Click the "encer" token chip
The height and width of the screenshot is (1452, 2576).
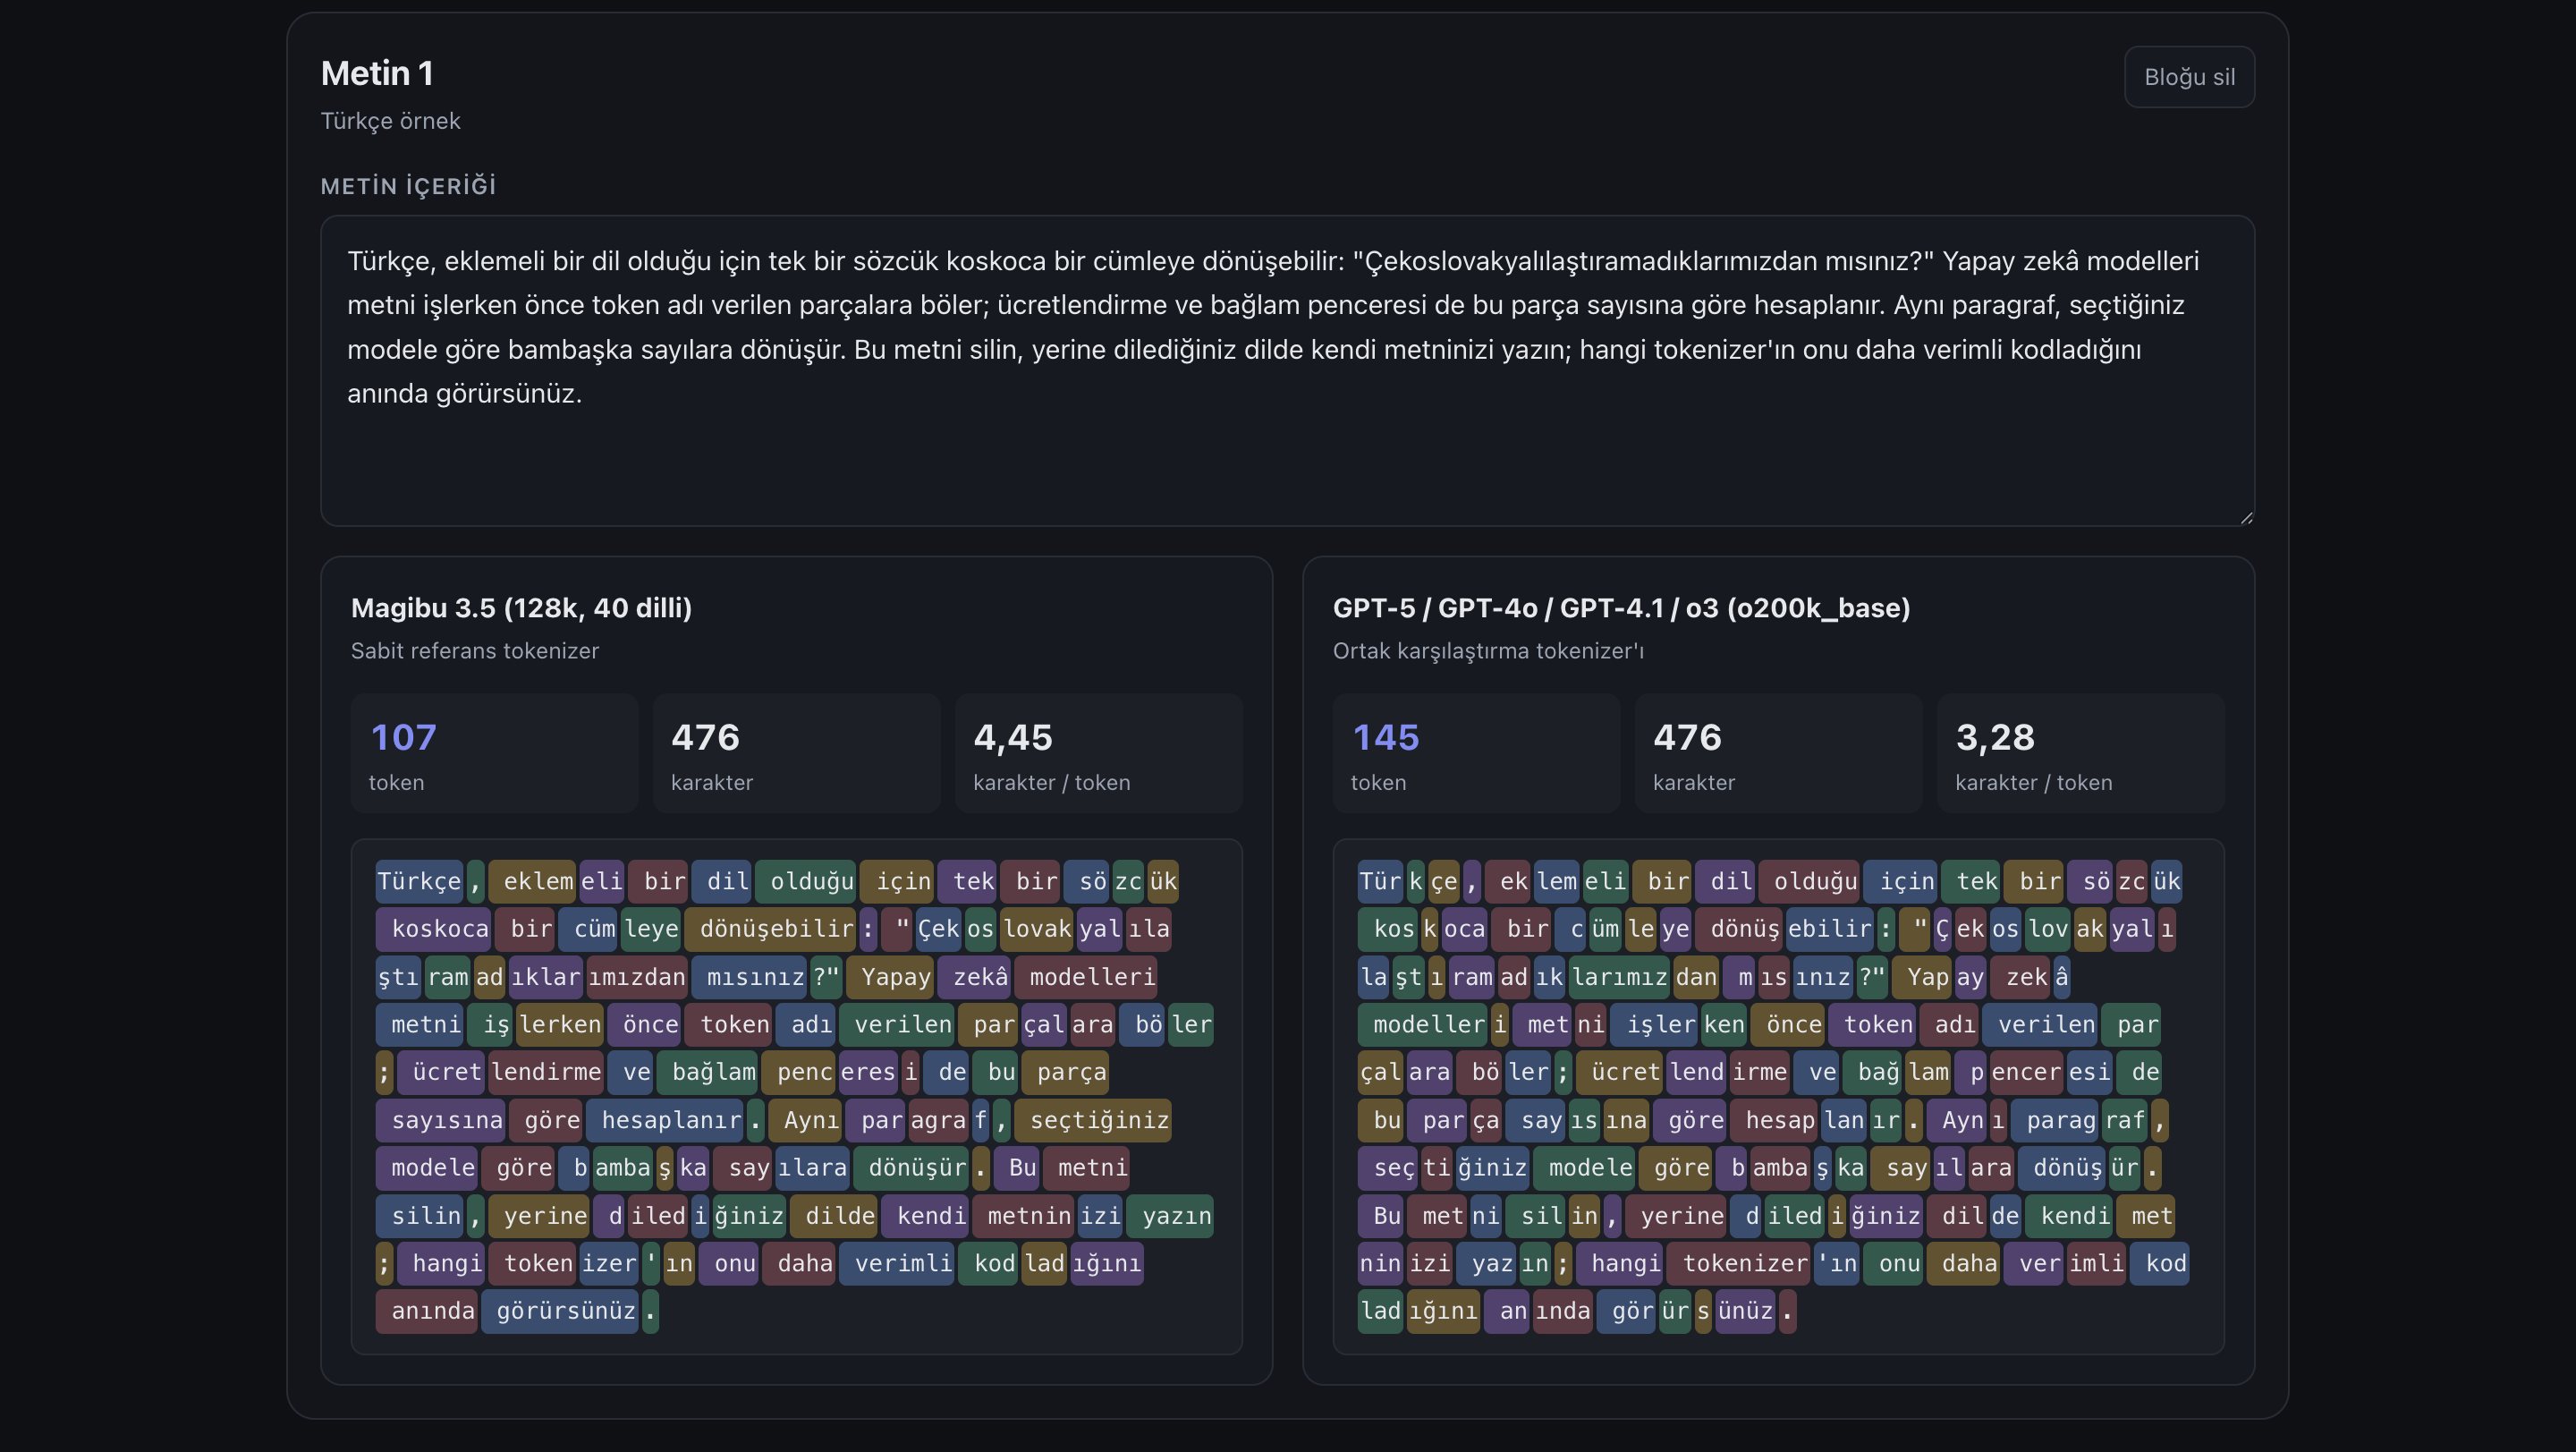pos(2026,1072)
